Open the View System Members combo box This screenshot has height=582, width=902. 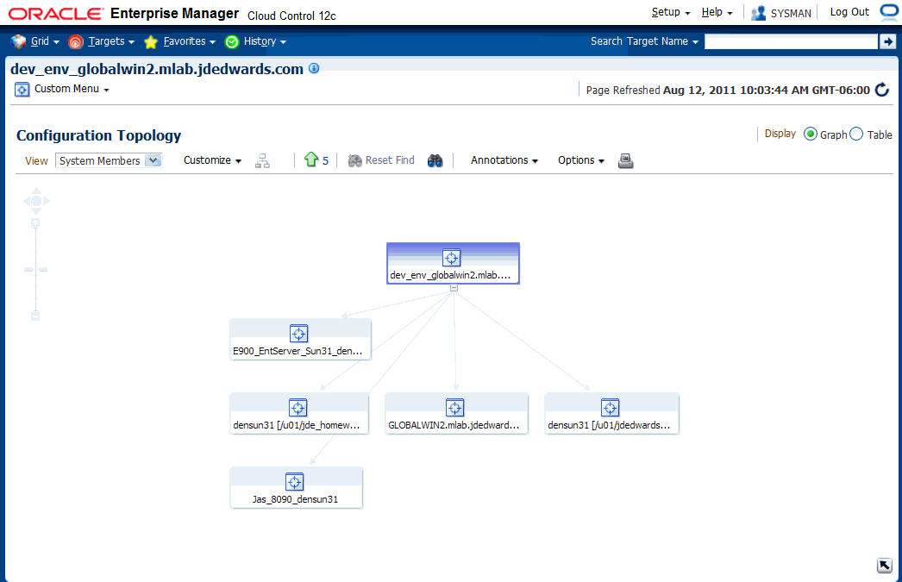109,160
